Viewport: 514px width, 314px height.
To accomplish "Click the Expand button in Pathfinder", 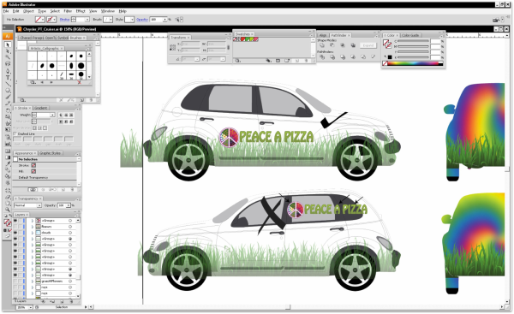I will pyautogui.click(x=368, y=45).
